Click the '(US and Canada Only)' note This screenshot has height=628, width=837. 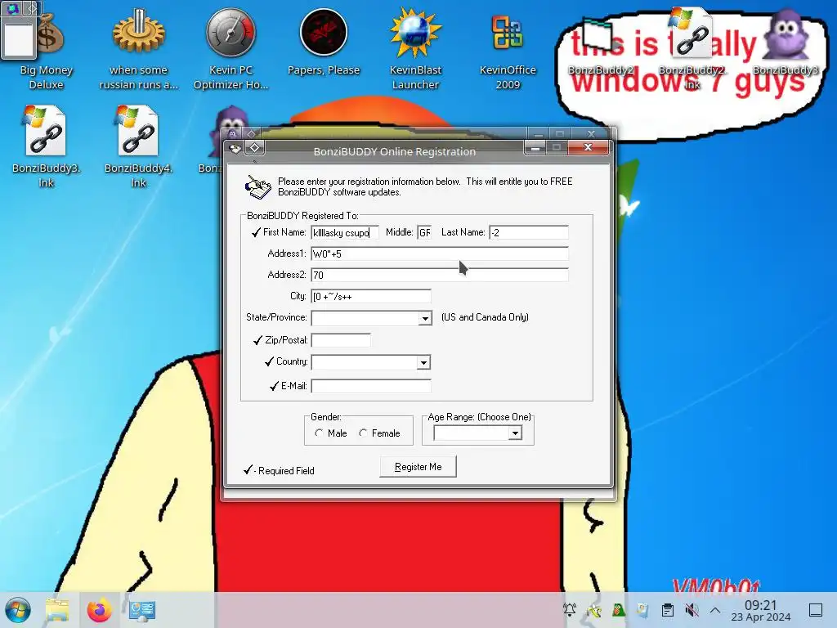[x=485, y=317]
